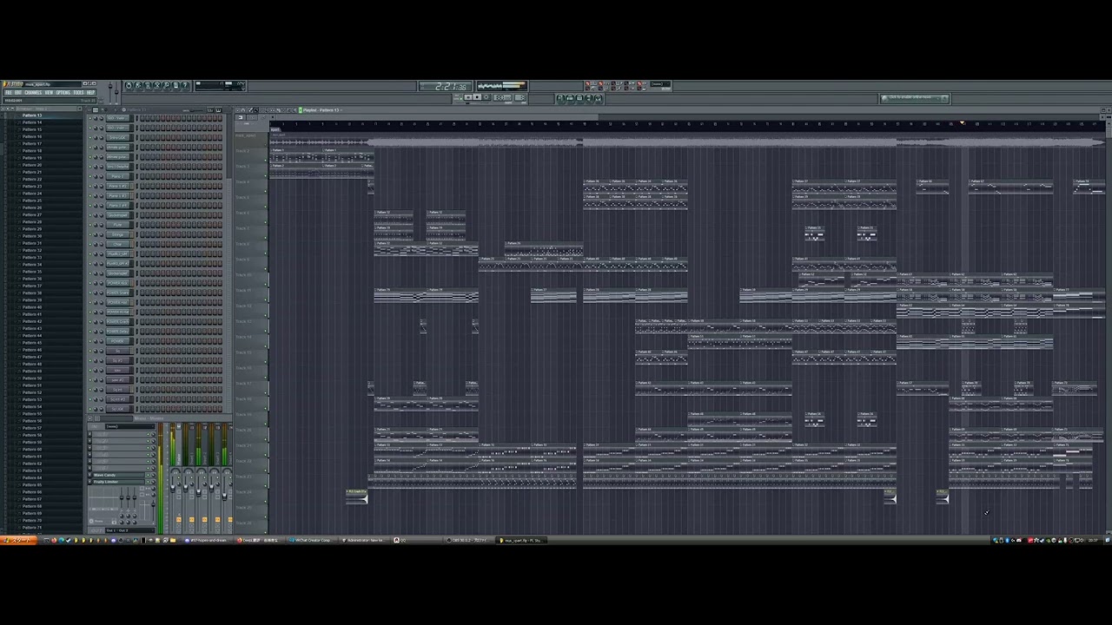Viewport: 1112px width, 625px height.
Task: Switch channel rack to step graph view
Action: click(x=209, y=110)
